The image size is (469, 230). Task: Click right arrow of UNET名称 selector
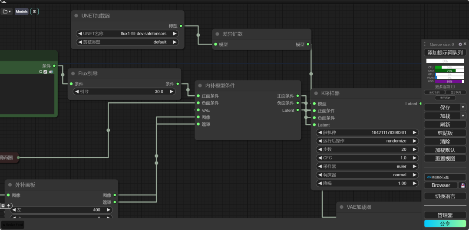pyautogui.click(x=175, y=33)
